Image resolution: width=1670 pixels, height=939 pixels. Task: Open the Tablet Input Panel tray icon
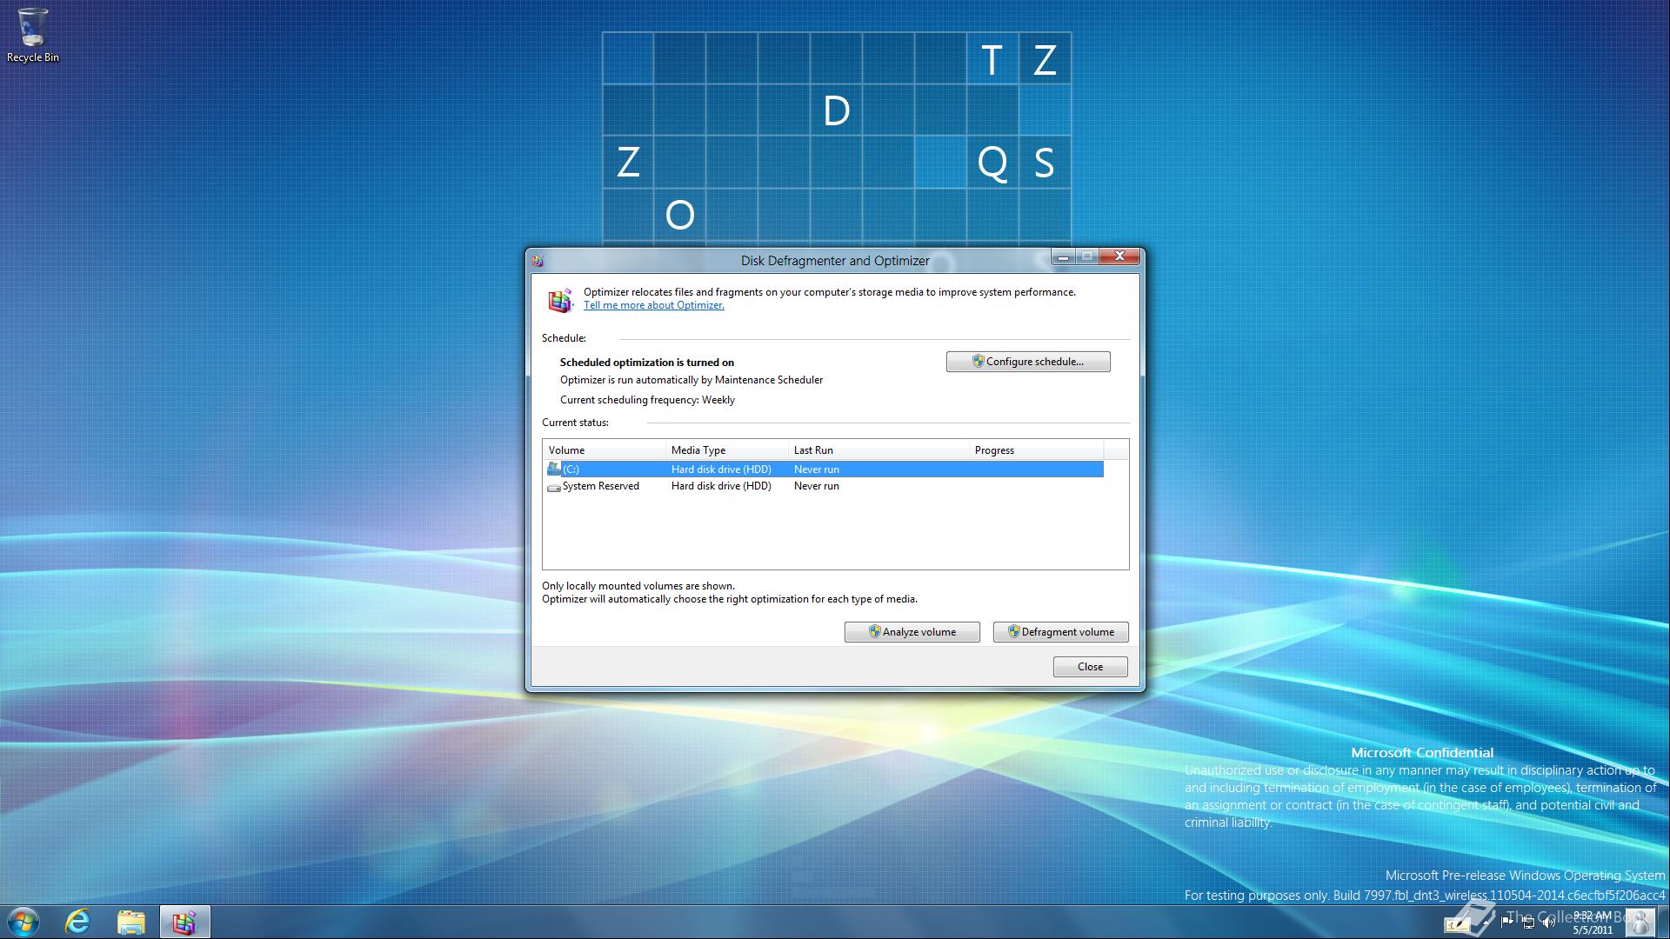click(1457, 925)
